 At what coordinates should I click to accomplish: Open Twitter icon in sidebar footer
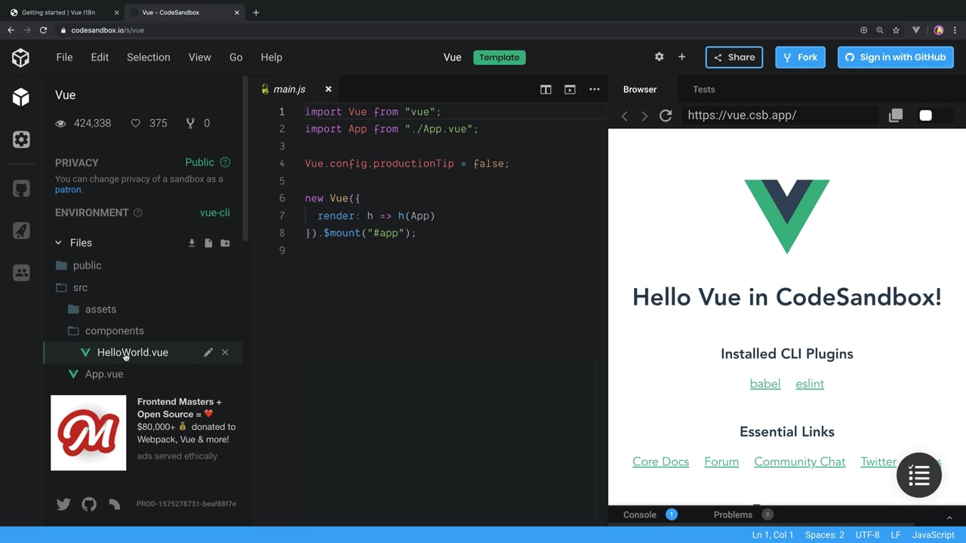coord(63,504)
